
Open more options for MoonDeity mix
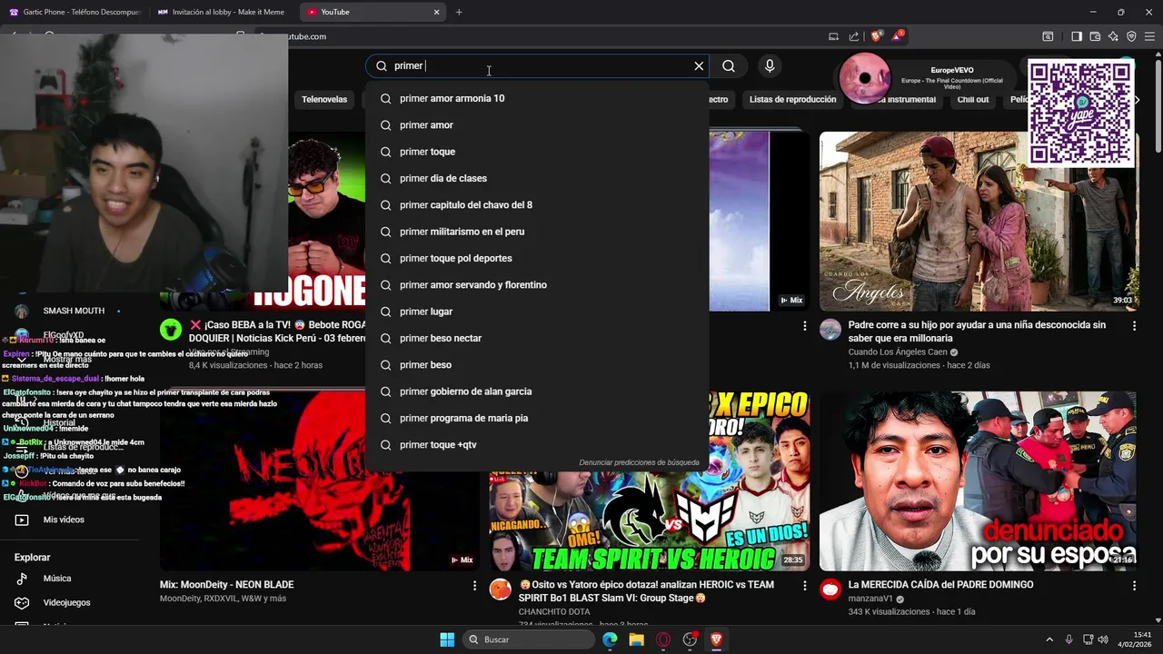(474, 586)
